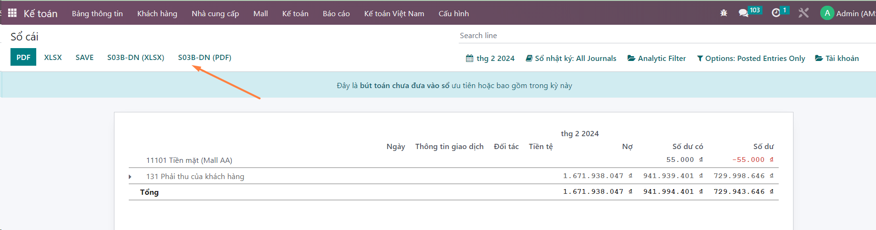The height and width of the screenshot is (230, 876).
Task: Open Báo cáo menu
Action: point(336,13)
